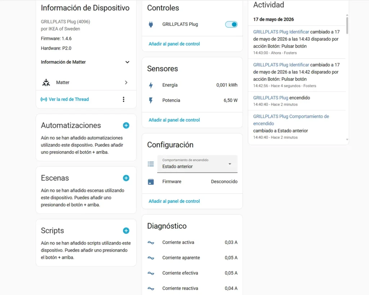The height and width of the screenshot is (295, 369).
Task: Click the Corriente aparente current icon
Action: click(151, 258)
